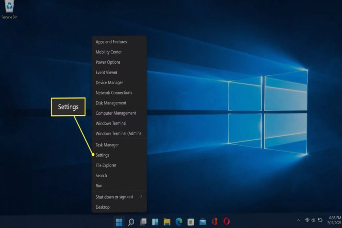The width and height of the screenshot is (342, 228).
Task: Open Task Manager from the menu
Action: (x=119, y=145)
